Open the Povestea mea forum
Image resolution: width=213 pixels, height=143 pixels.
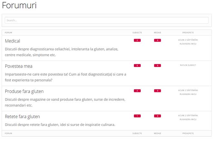19,66
